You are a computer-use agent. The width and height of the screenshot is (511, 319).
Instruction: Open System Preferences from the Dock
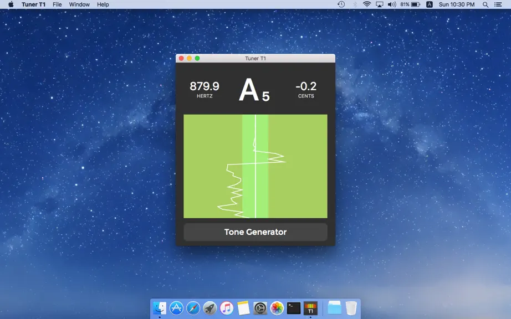pos(260,308)
